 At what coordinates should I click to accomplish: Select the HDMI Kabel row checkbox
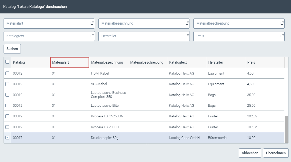[x=7, y=73]
